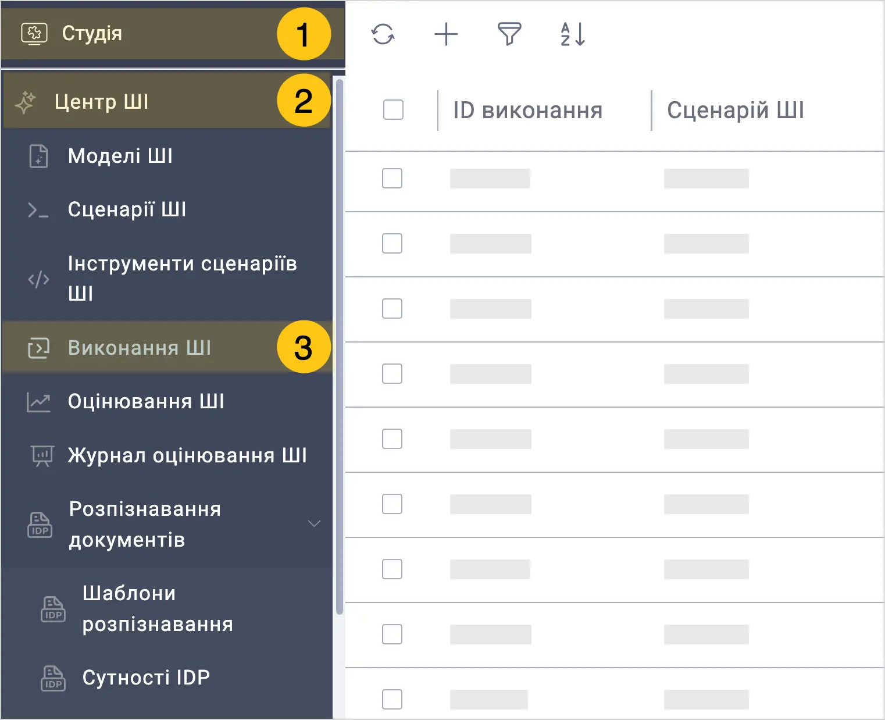Click the Інструменти сценаріїв ШІ code icon
Viewport: 885px width, 720px height.
click(39, 279)
